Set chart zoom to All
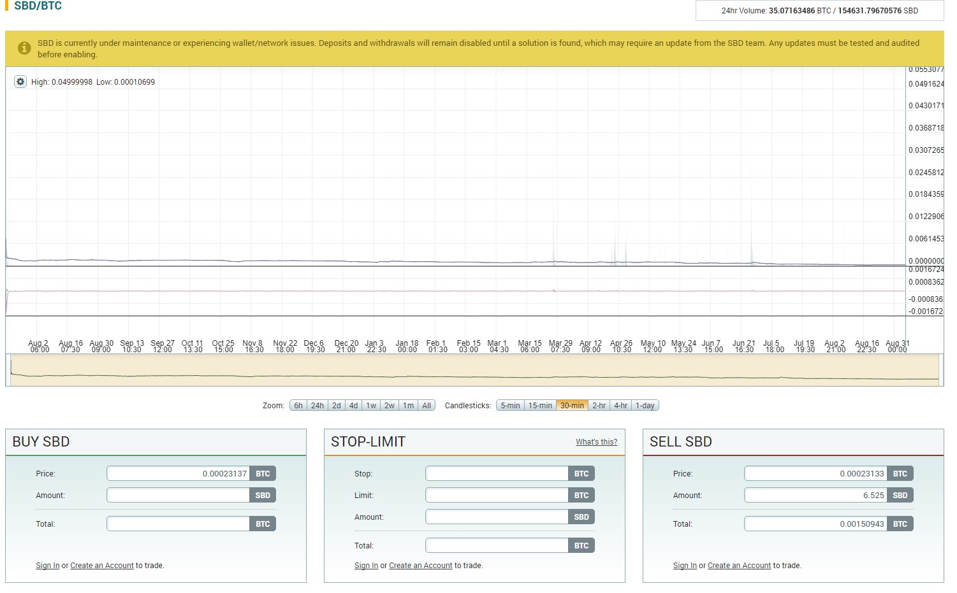 (427, 406)
